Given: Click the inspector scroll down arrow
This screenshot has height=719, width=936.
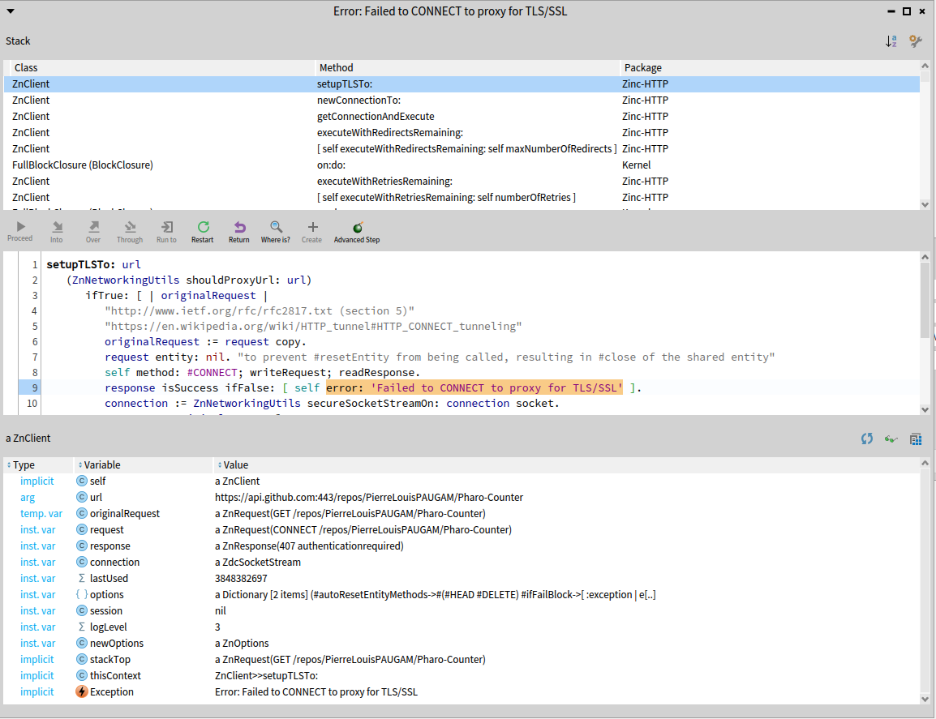Looking at the screenshot, I should (x=925, y=700).
